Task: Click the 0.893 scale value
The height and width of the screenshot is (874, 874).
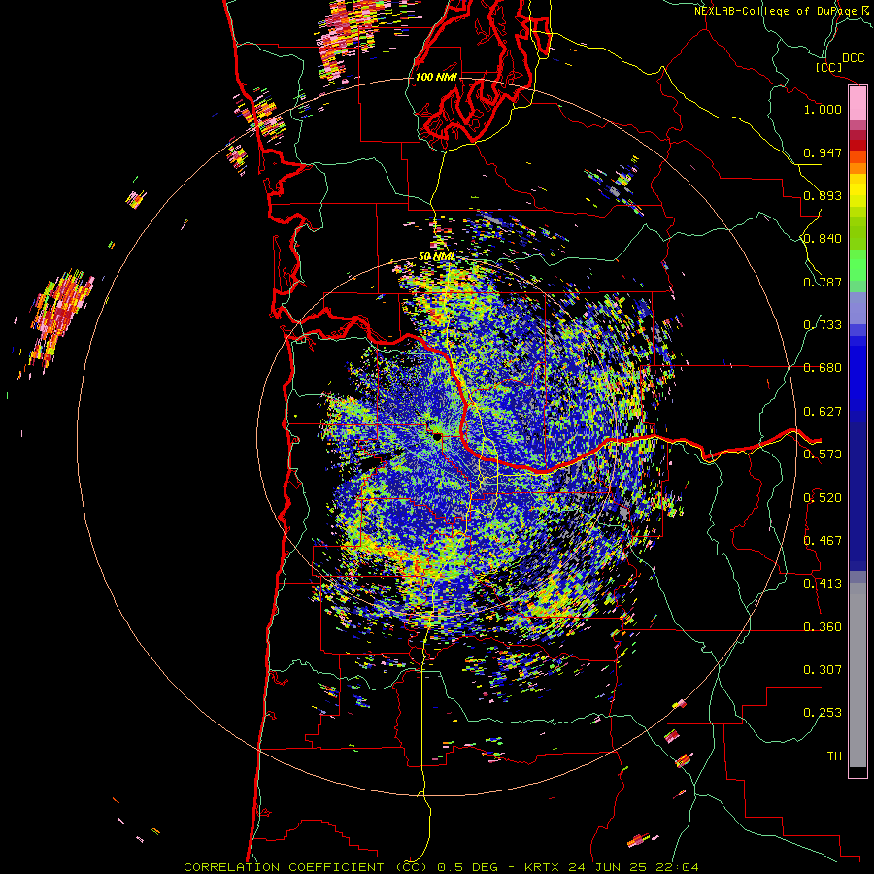Action: tap(823, 195)
